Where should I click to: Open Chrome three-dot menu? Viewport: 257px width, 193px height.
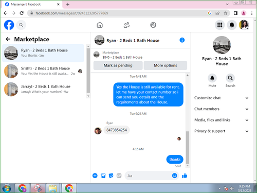coord(252,13)
